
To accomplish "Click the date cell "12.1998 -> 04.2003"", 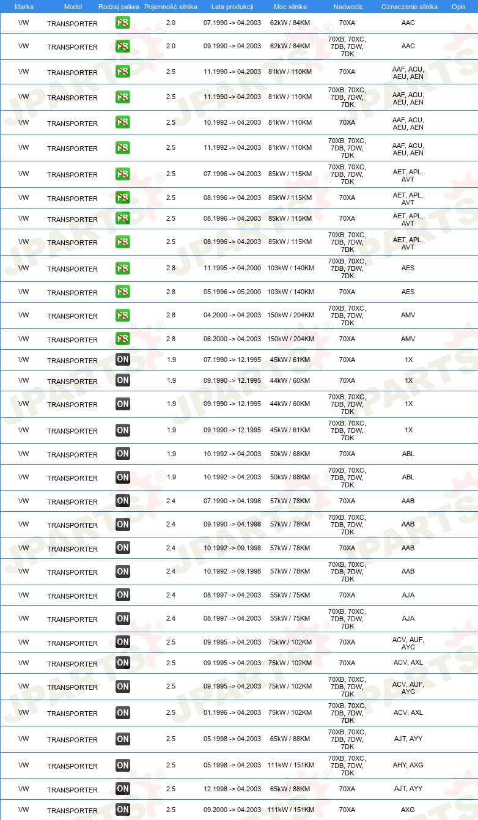I will coord(232,789).
